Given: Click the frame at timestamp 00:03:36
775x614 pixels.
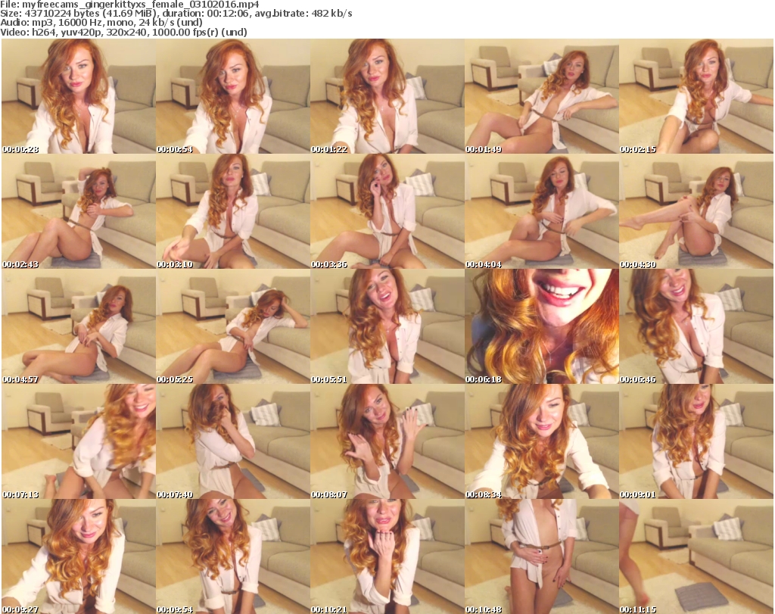Looking at the screenshot, I should pyautogui.click(x=387, y=211).
